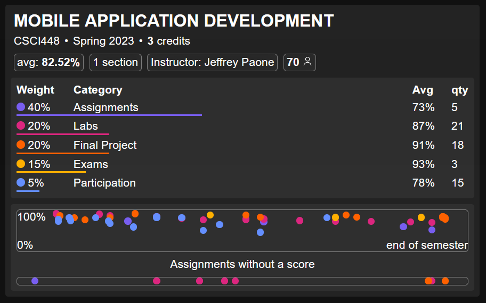
Task: Click leftmost purple dot in unscored assignments bar
Action: [35, 281]
